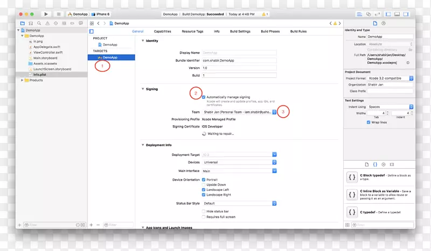This screenshot has width=431, height=251.
Task: Expand the Products folder
Action: pyautogui.click(x=22, y=80)
